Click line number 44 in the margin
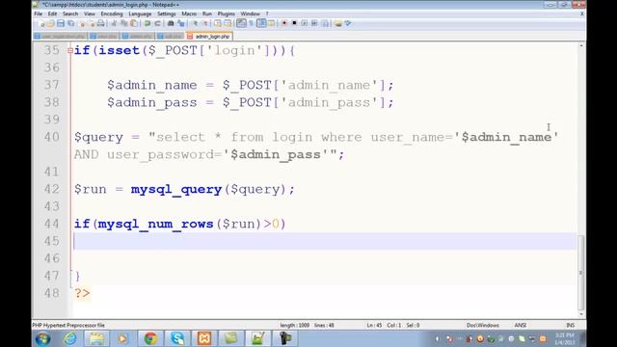Image resolution: width=617 pixels, height=347 pixels. (x=51, y=224)
